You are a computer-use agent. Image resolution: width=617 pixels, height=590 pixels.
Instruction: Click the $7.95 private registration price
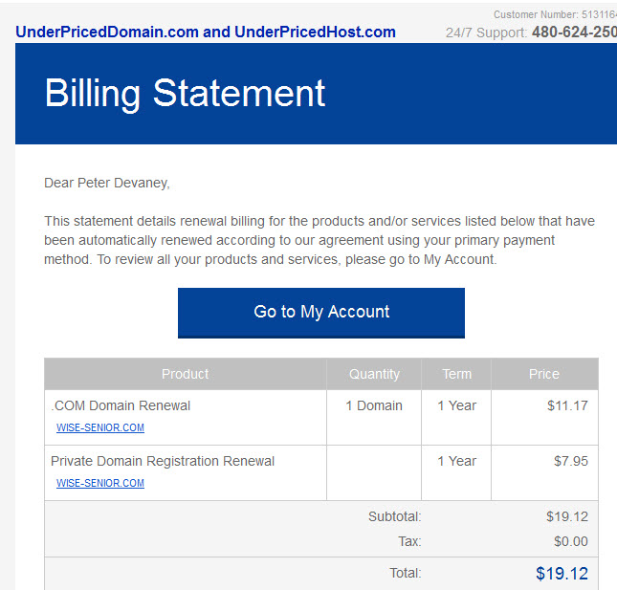tap(571, 461)
